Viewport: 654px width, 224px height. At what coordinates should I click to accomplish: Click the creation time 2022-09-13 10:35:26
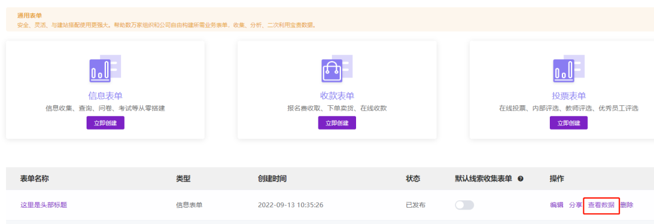click(x=291, y=205)
